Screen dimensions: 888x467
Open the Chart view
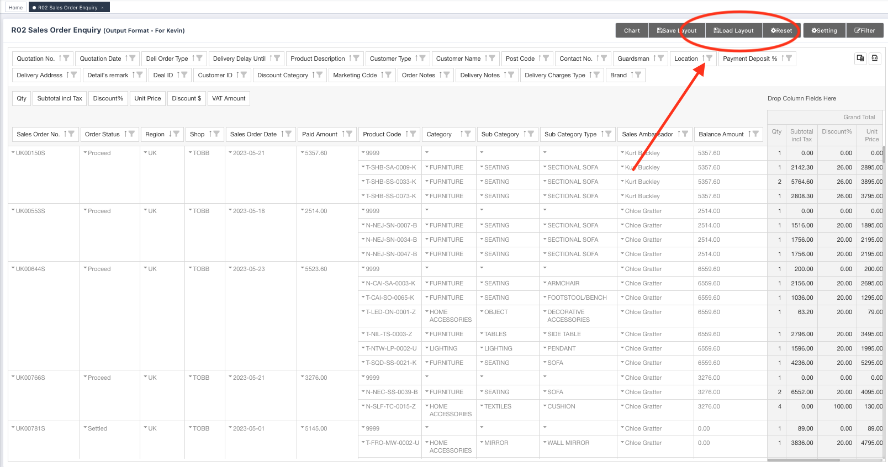632,31
